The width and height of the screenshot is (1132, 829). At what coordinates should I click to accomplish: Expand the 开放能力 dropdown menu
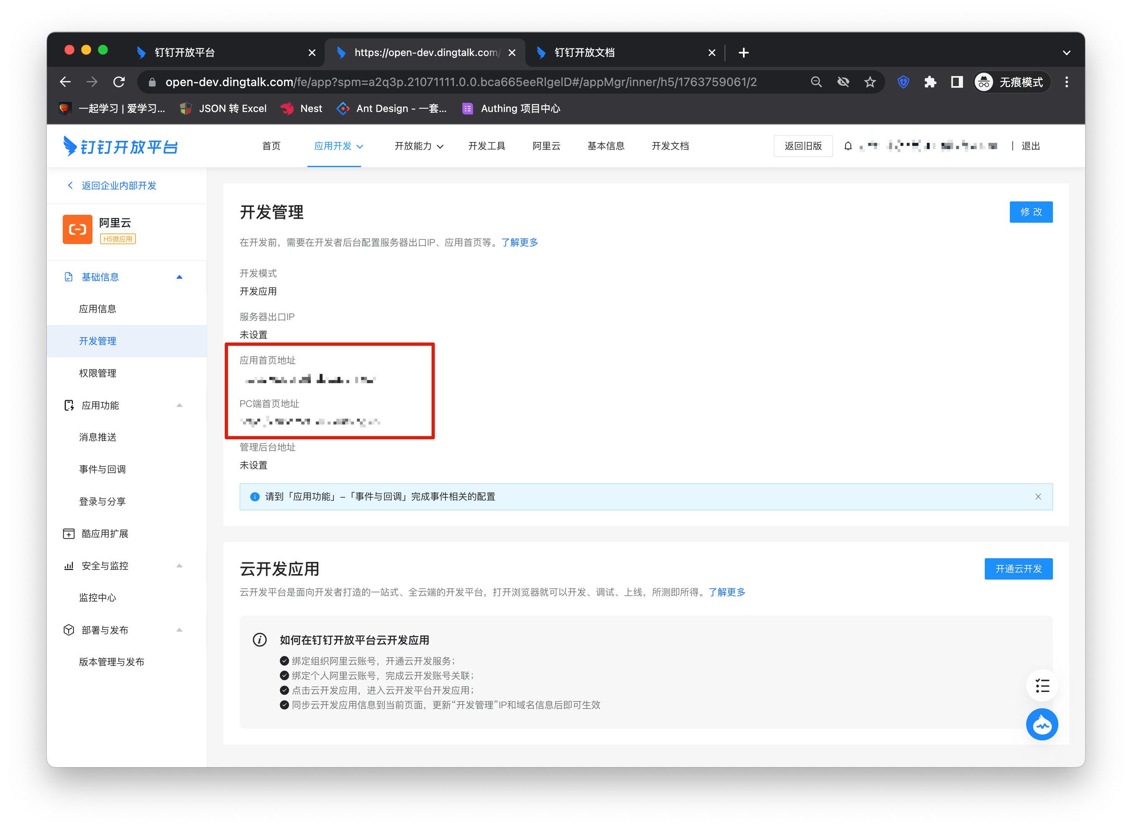(418, 146)
